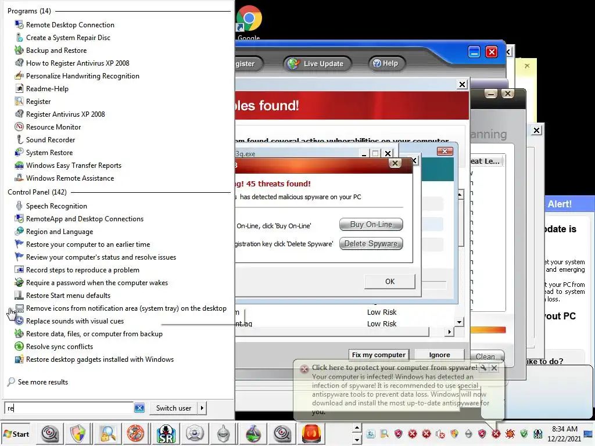Click the red bug tray icon

coord(510,433)
